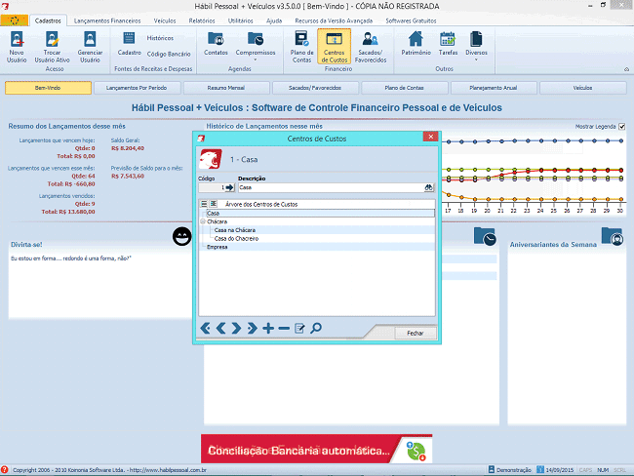Go to next record
Viewport: 634px width, 476px height.
click(236, 328)
